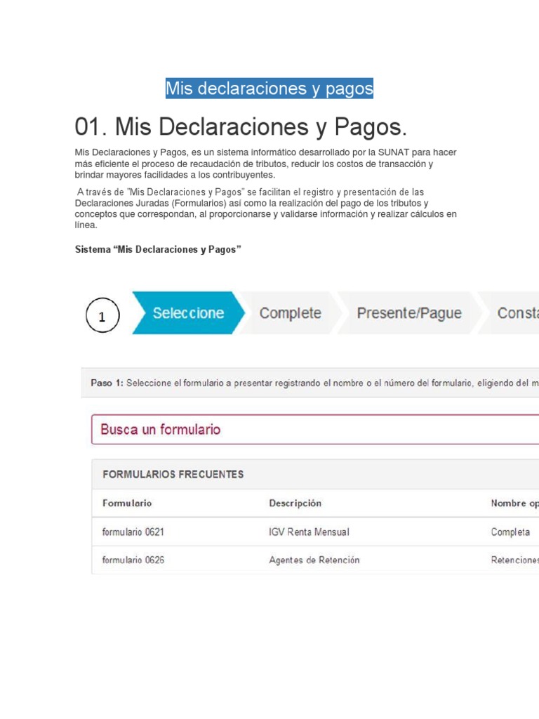Screen dimensions: 539x719
Task: Click the Paso 1 instruction bar
Action: click(x=310, y=383)
